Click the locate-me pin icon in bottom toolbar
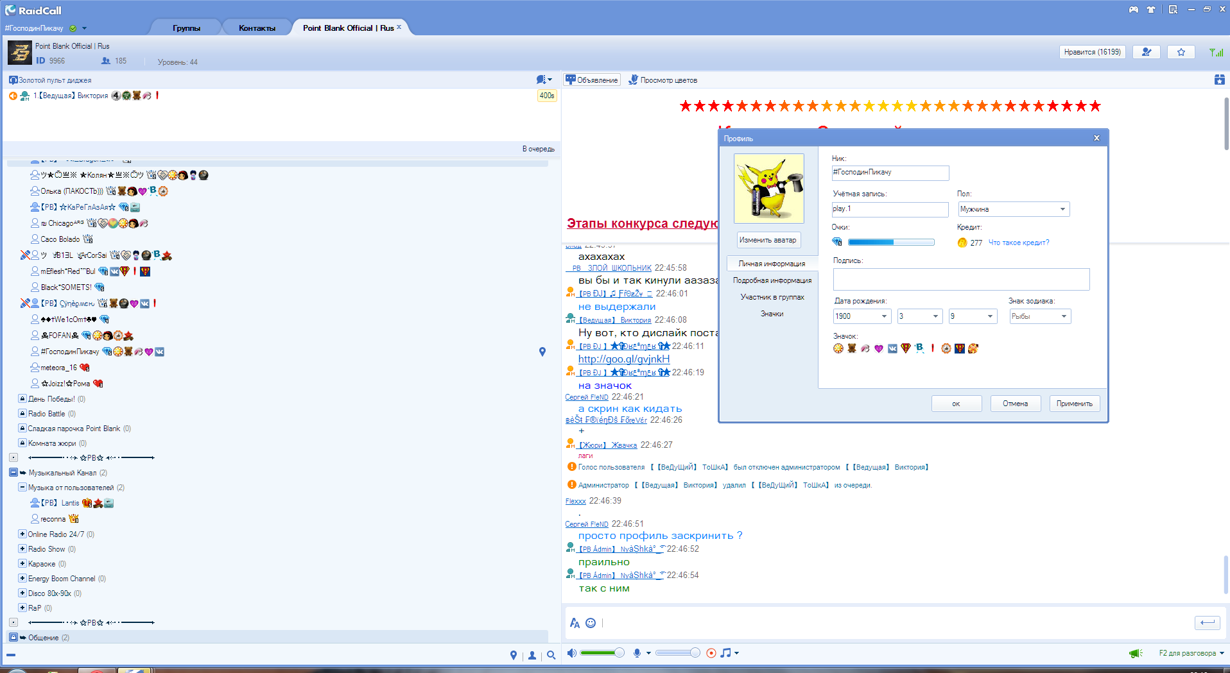1230x673 pixels. 513,655
